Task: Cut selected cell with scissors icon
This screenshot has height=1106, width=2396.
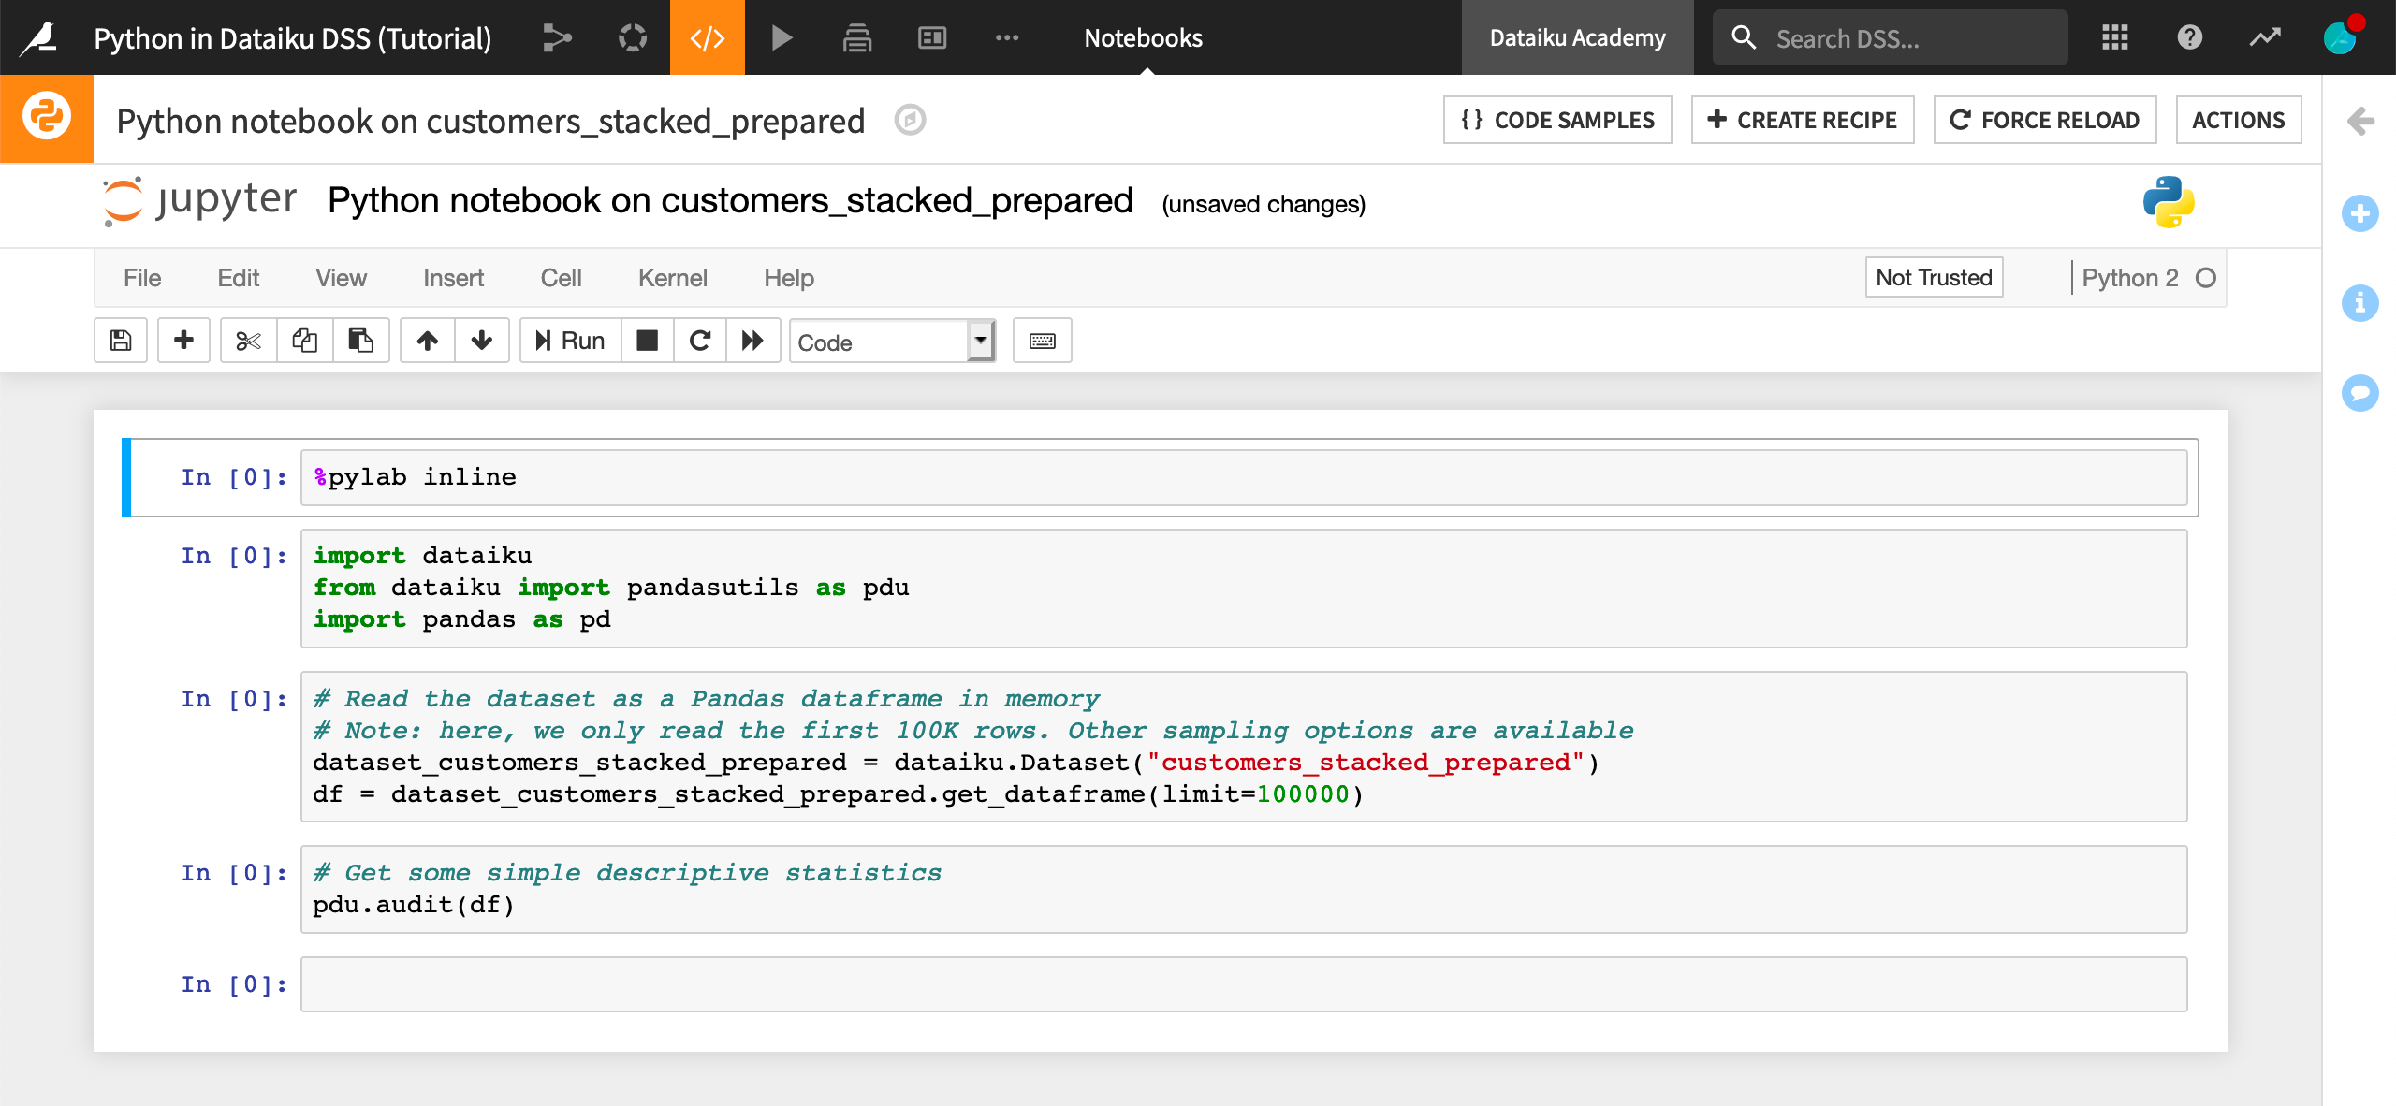Action: [248, 341]
